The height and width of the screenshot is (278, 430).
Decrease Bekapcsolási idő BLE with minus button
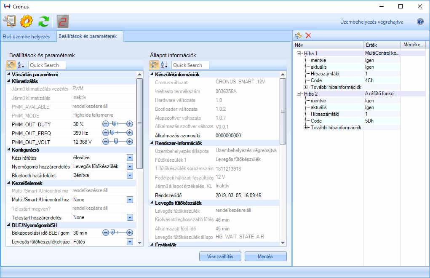pyautogui.click(x=106, y=233)
